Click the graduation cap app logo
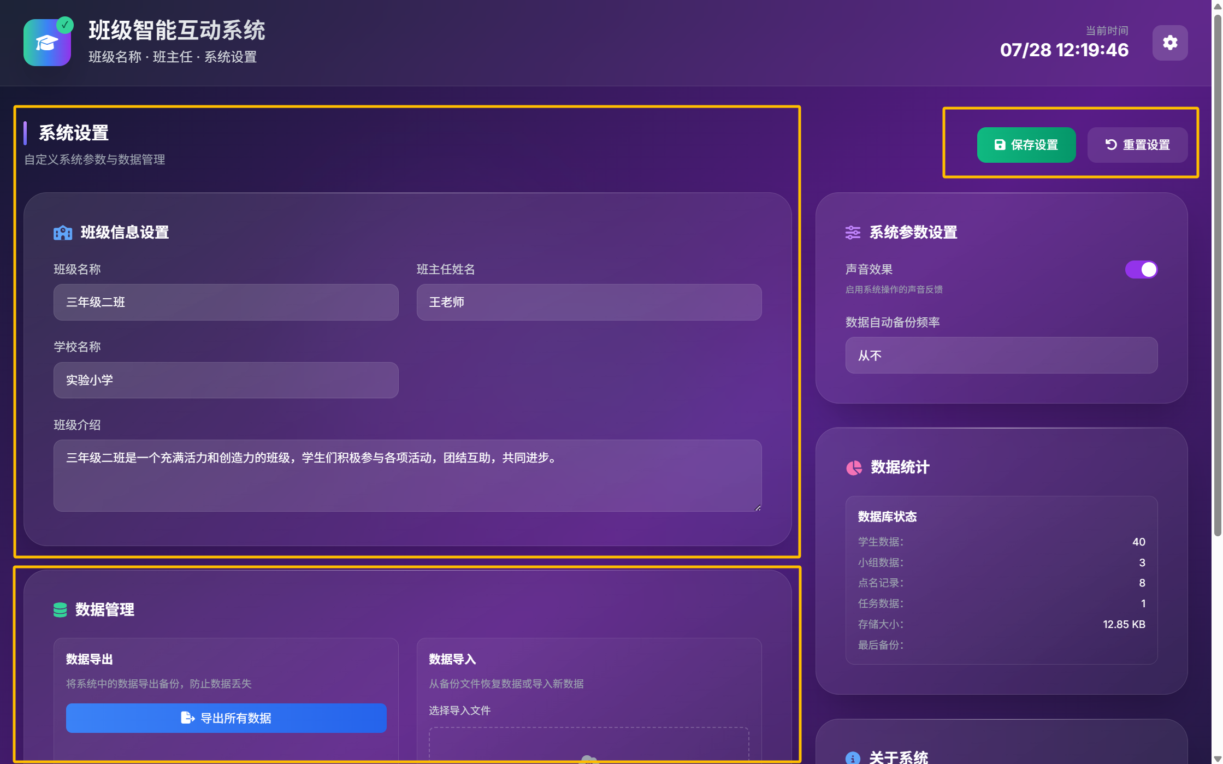This screenshot has width=1223, height=764. [47, 43]
